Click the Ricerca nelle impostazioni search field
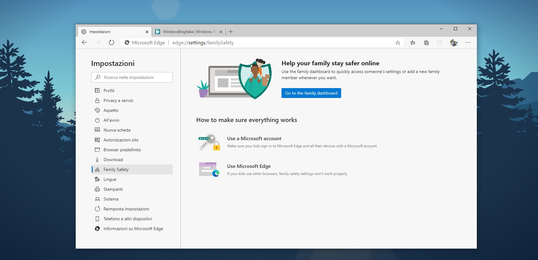538x260 pixels. (132, 77)
